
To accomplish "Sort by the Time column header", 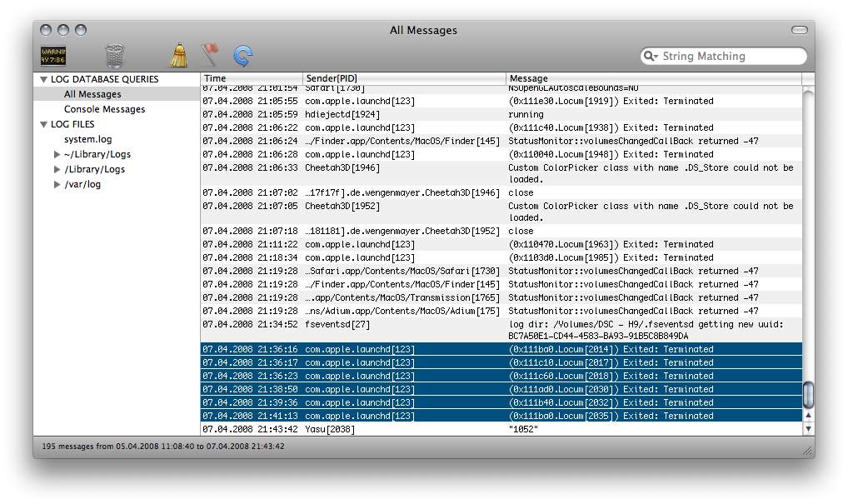I will pyautogui.click(x=252, y=78).
